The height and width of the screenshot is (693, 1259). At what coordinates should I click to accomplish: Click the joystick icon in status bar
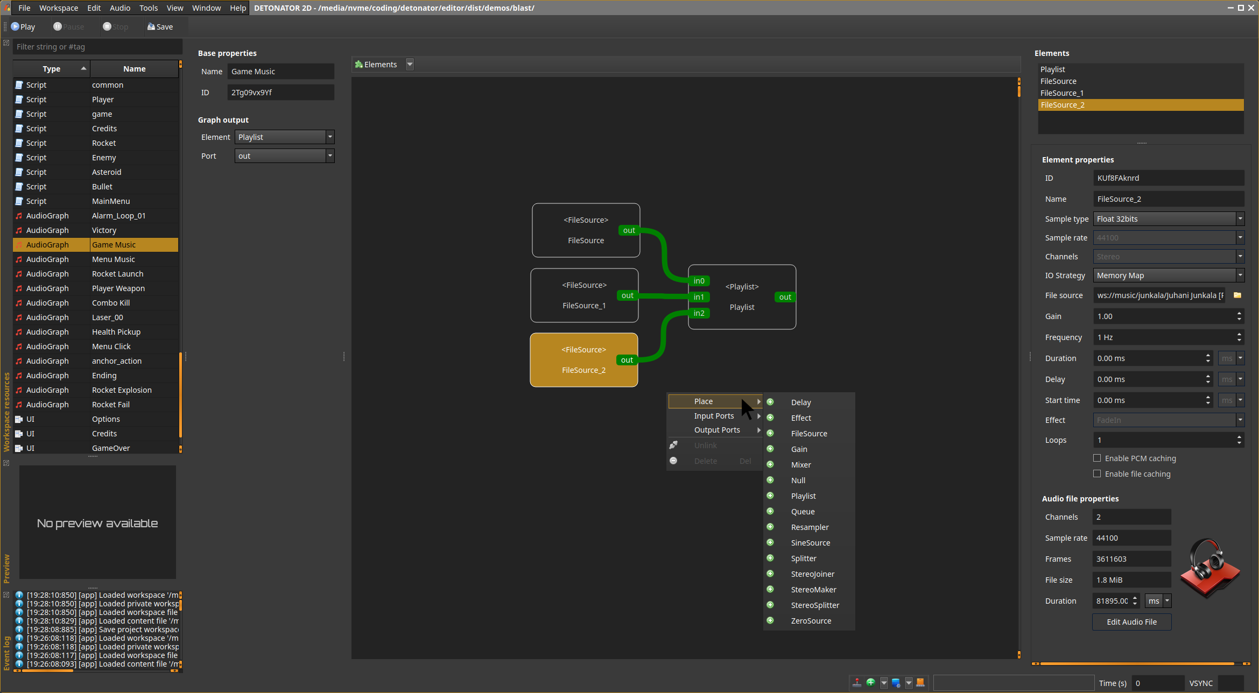point(857,683)
